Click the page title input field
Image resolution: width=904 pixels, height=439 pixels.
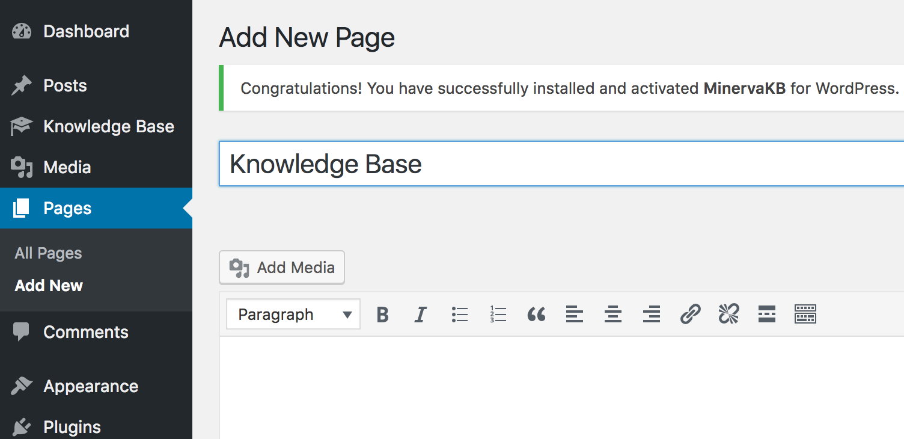click(x=559, y=164)
